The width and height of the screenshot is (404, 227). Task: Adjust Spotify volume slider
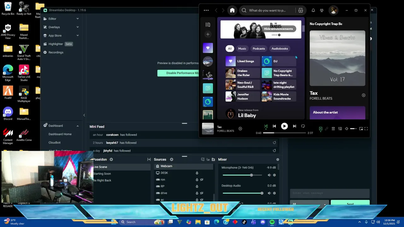click(353, 129)
